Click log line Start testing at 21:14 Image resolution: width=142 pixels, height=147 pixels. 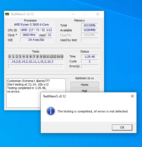coord(28,84)
